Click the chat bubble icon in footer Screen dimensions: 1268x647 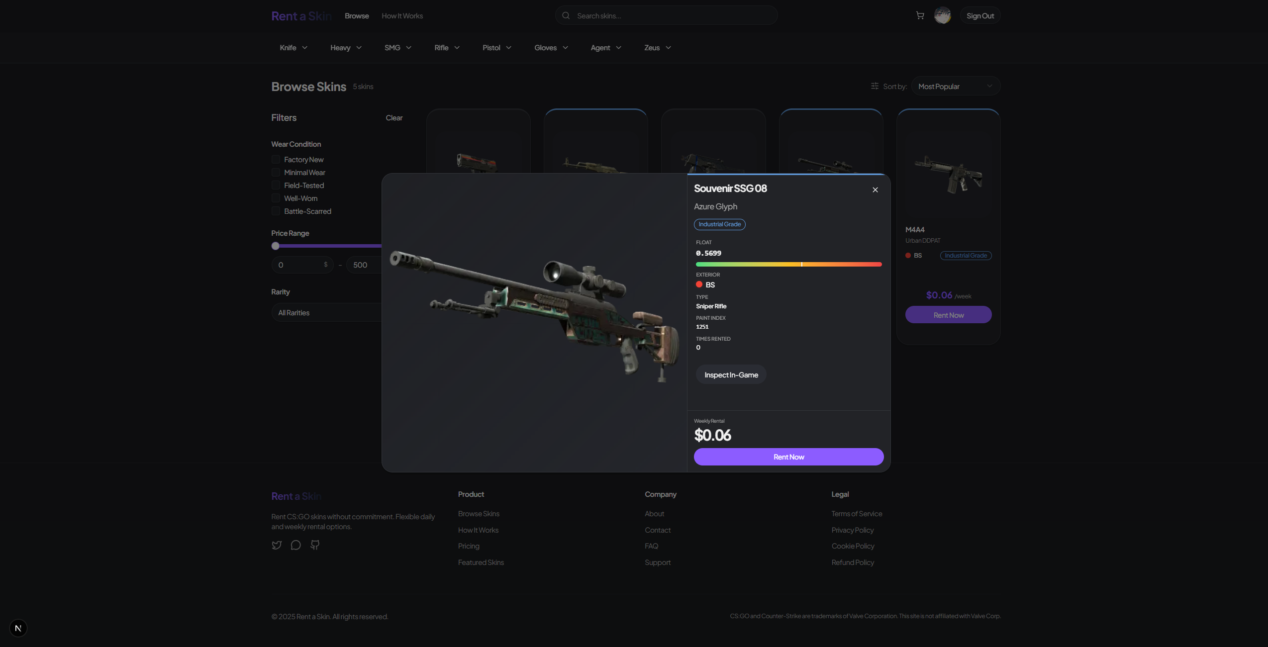pos(295,545)
